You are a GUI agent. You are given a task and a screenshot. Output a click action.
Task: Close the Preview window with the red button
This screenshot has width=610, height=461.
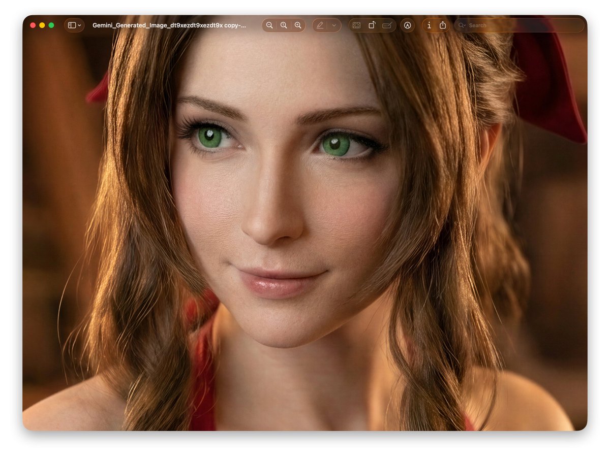pos(33,25)
